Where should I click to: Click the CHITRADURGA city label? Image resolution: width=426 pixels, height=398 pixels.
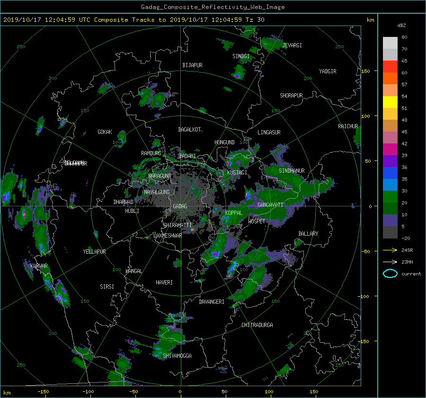point(257,325)
